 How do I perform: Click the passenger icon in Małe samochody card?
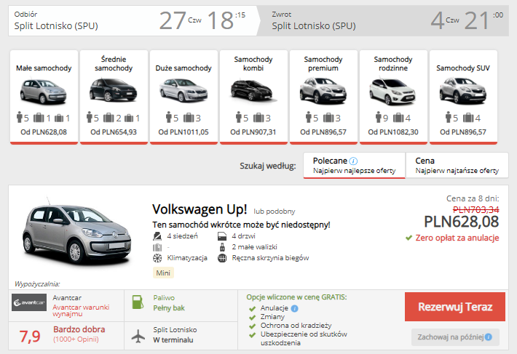coord(20,117)
